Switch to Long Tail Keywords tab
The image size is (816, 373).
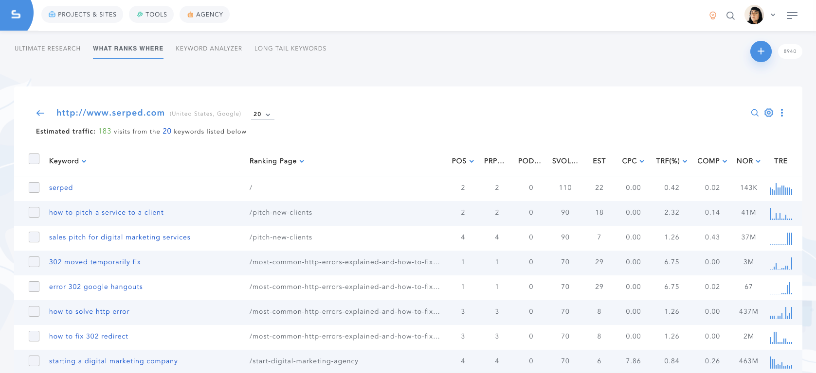click(x=290, y=49)
